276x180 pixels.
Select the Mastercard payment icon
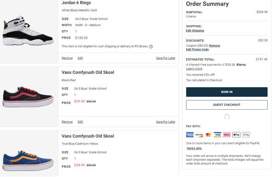click(x=208, y=135)
